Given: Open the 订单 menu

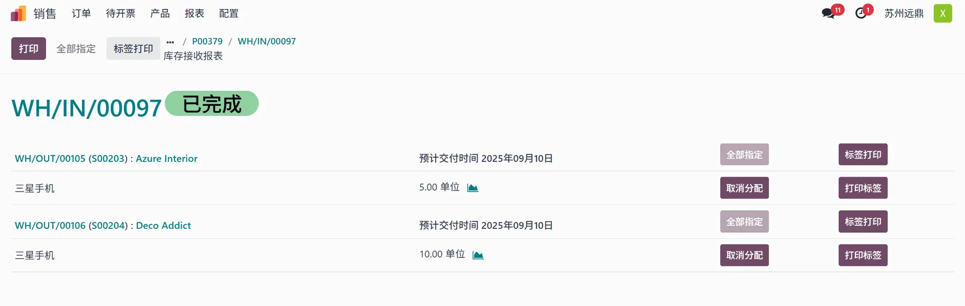Looking at the screenshot, I should coord(81,14).
